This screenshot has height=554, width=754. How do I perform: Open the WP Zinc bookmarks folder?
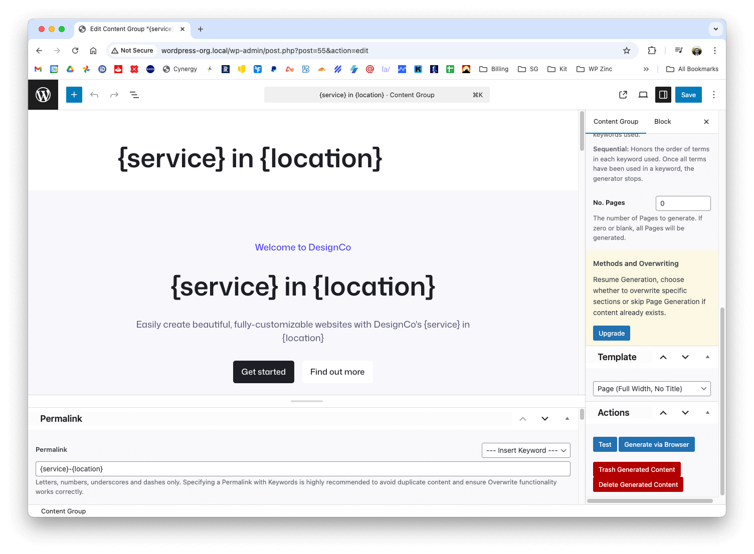pyautogui.click(x=595, y=69)
